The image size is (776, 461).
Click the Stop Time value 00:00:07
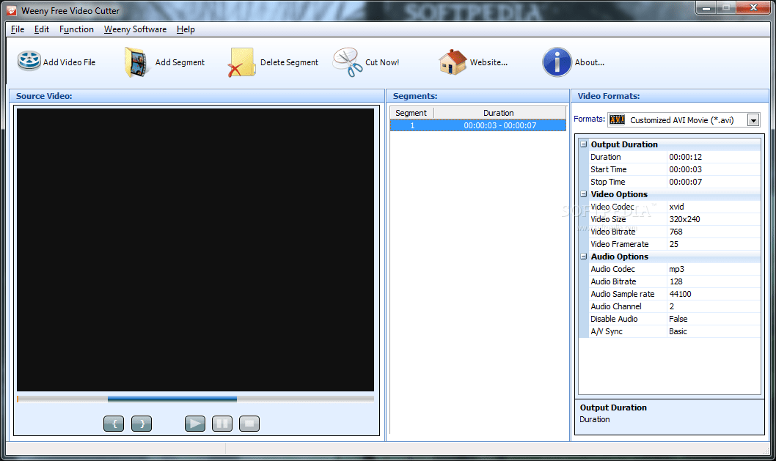(686, 182)
